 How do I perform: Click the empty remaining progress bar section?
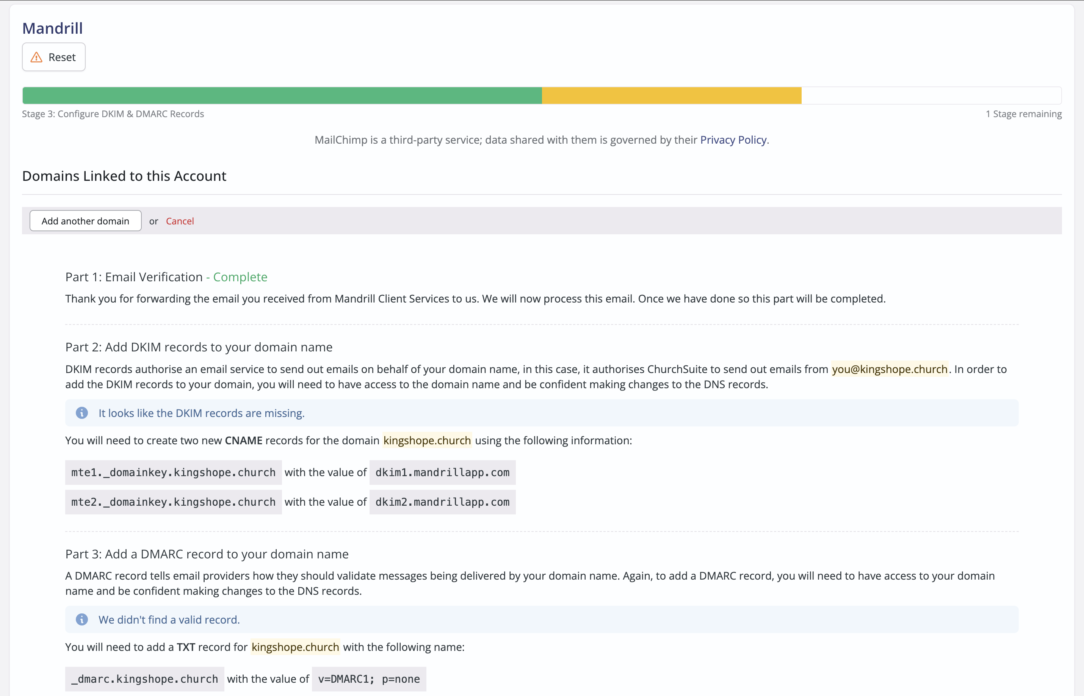pos(931,96)
